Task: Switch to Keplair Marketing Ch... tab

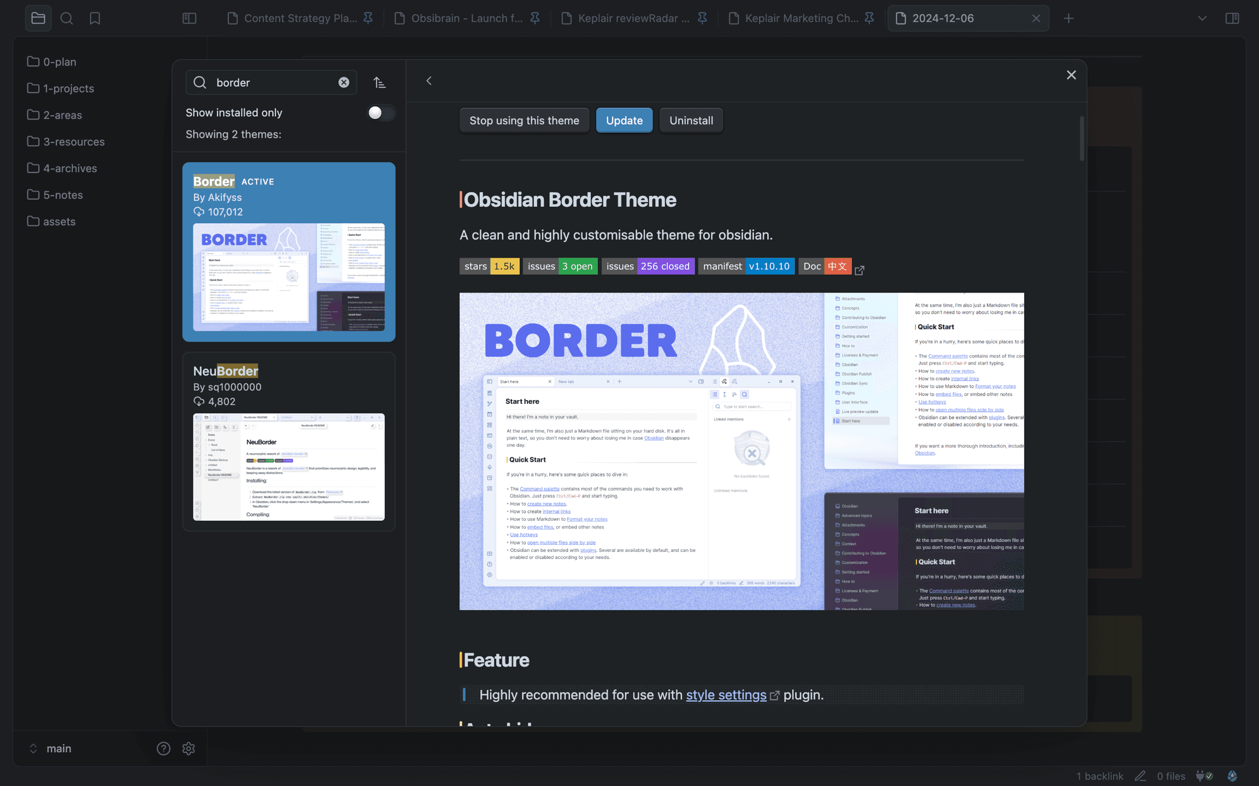Action: [801, 18]
